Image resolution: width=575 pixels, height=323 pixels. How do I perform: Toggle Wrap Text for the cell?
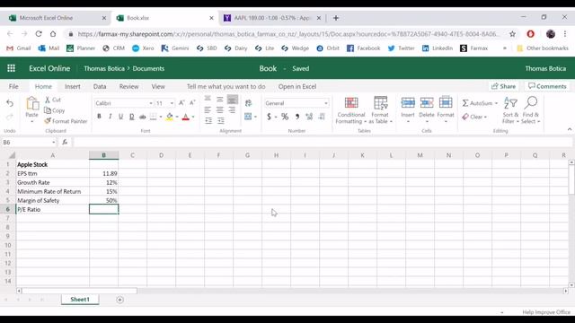coord(248,103)
